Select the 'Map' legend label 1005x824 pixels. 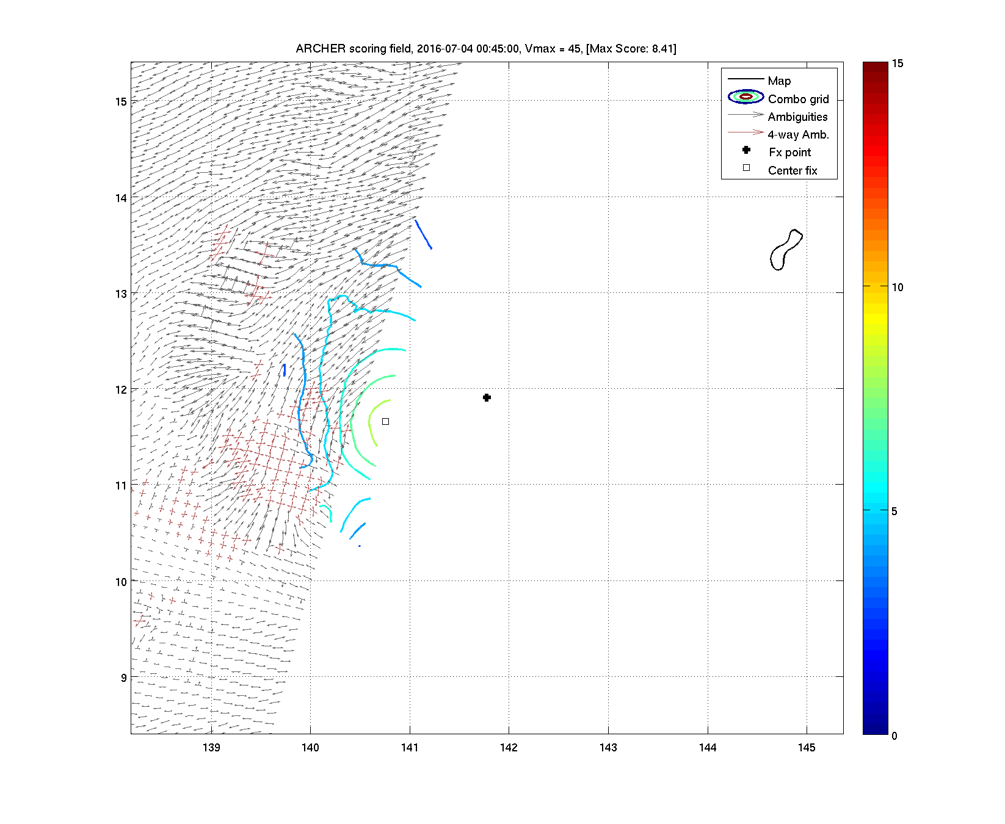pos(779,81)
